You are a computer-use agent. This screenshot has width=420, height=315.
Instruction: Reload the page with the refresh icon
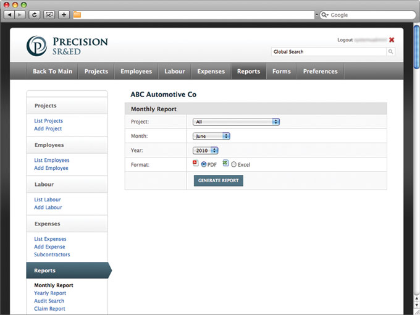click(35, 15)
